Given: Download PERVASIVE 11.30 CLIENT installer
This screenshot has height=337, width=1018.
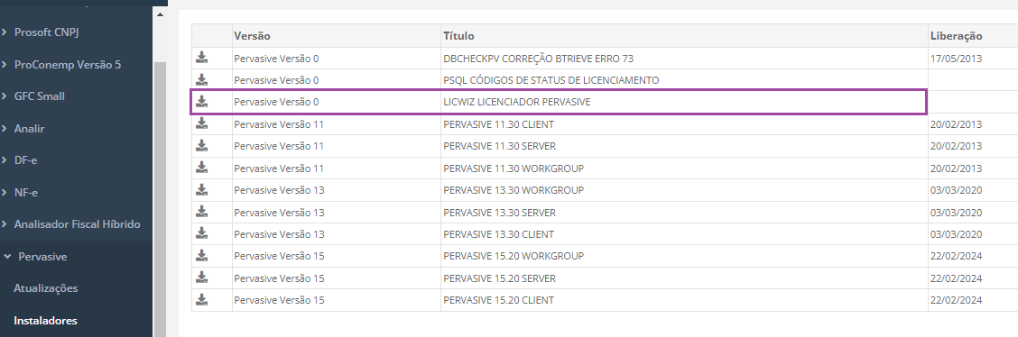Looking at the screenshot, I should (202, 123).
